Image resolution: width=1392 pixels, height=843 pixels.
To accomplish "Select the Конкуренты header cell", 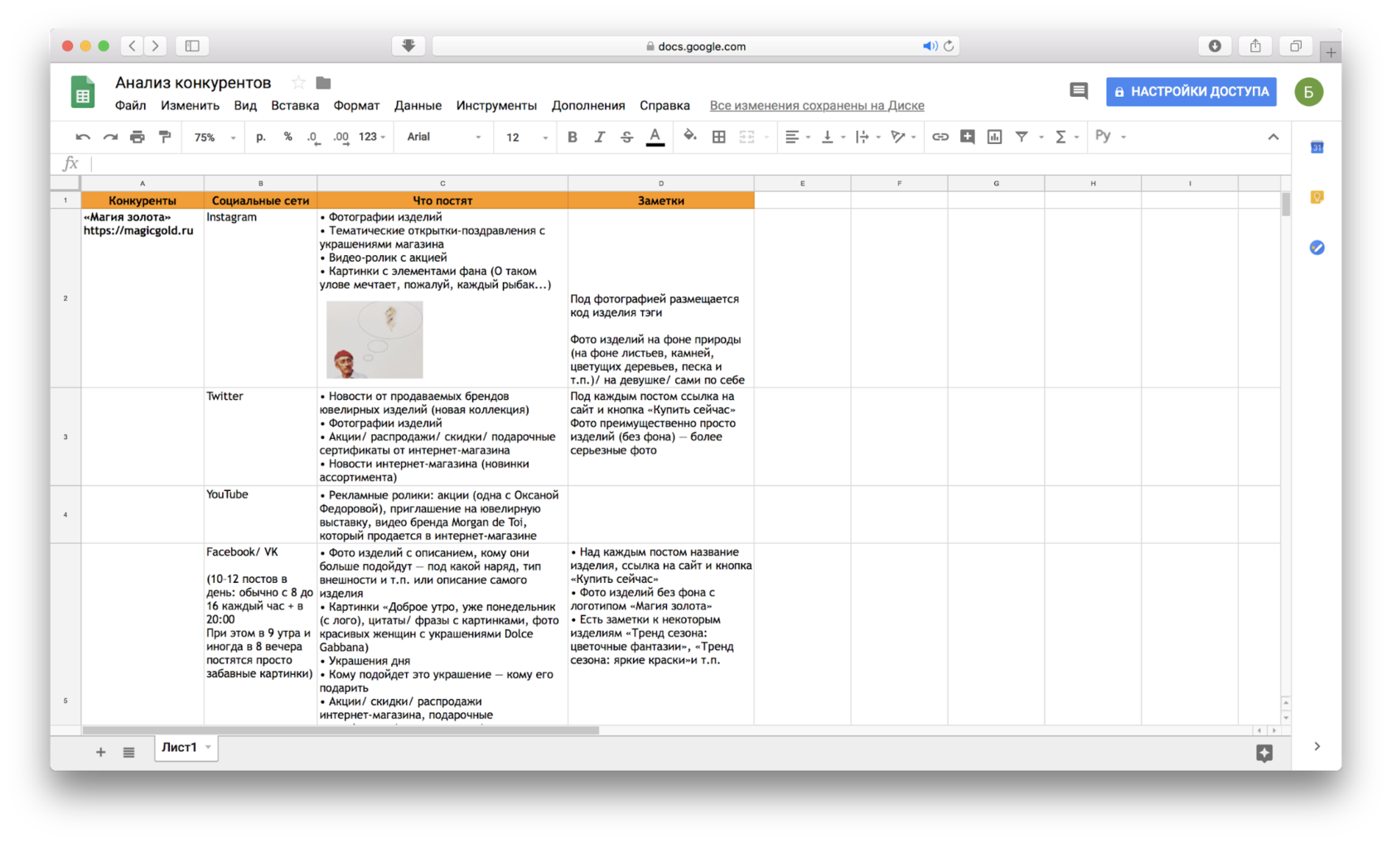I will 143,200.
